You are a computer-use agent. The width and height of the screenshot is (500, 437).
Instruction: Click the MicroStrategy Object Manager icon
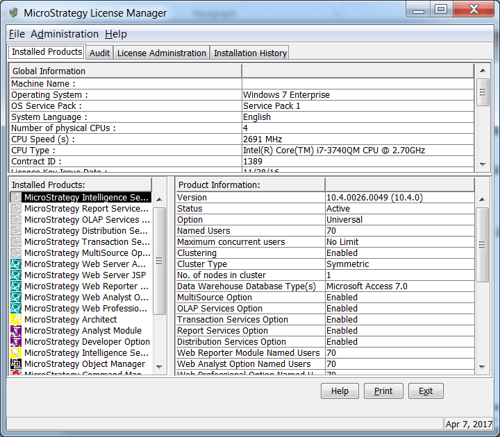point(16,364)
